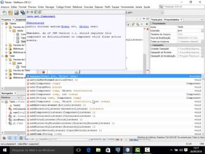205x154 pixels.
Task: Select actionPerformed(ActionEvent e) completion item
Action: coord(114,80)
